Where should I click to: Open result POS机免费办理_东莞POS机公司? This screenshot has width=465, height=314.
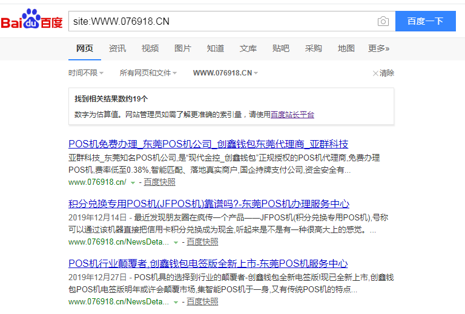point(208,144)
